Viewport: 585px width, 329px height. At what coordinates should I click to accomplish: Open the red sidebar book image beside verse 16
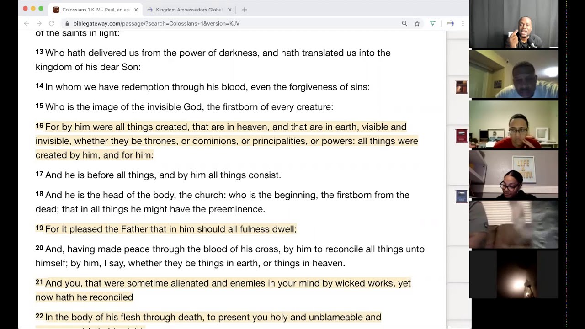coord(461,136)
